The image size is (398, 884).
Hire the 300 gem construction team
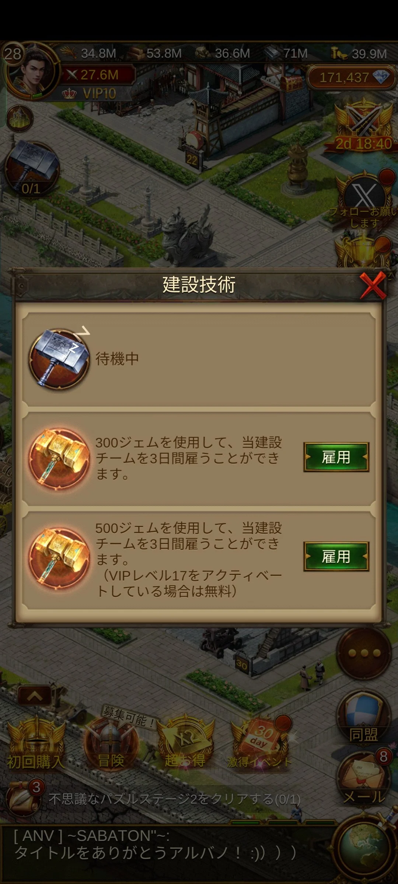coord(336,457)
